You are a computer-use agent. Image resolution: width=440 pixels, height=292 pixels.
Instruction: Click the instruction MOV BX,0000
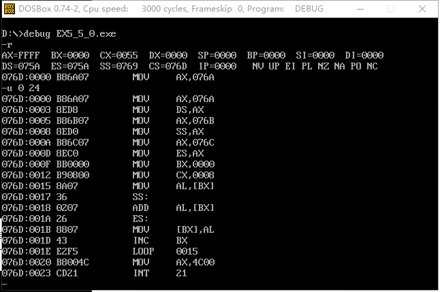[x=174, y=164]
